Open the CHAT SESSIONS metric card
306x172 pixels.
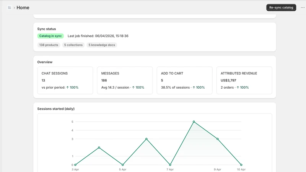[x=65, y=80]
